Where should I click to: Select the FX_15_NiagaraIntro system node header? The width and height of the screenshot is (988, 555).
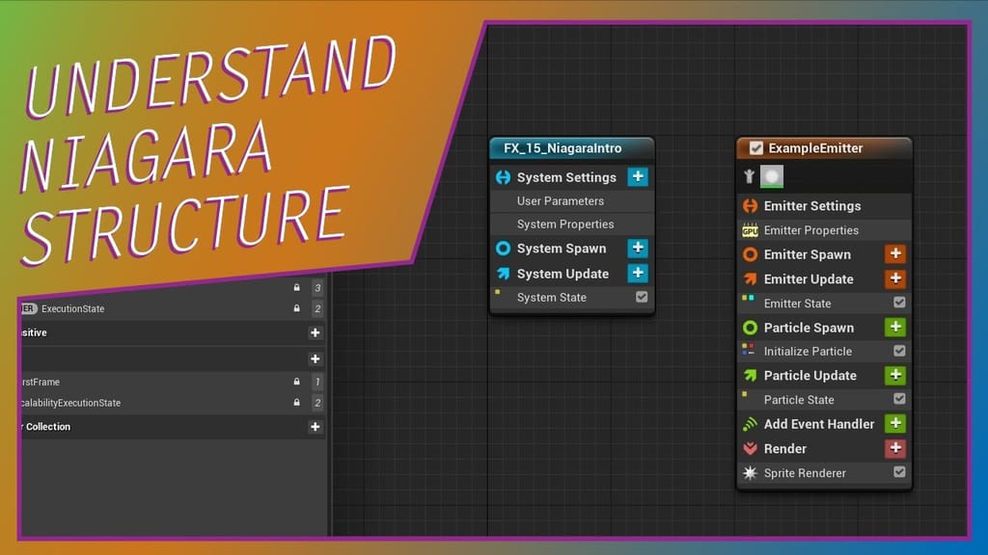click(571, 147)
